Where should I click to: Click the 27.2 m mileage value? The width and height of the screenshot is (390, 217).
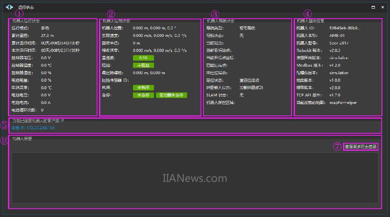click(47, 36)
